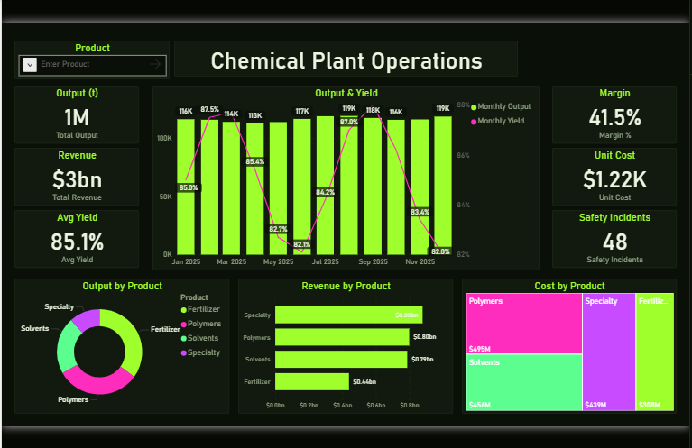Click the 82.1% yield data label
692x448 pixels.
pyautogui.click(x=302, y=244)
